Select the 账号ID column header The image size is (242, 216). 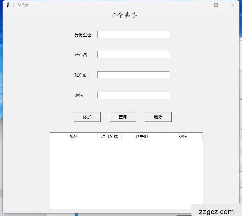pyautogui.click(x=142, y=137)
